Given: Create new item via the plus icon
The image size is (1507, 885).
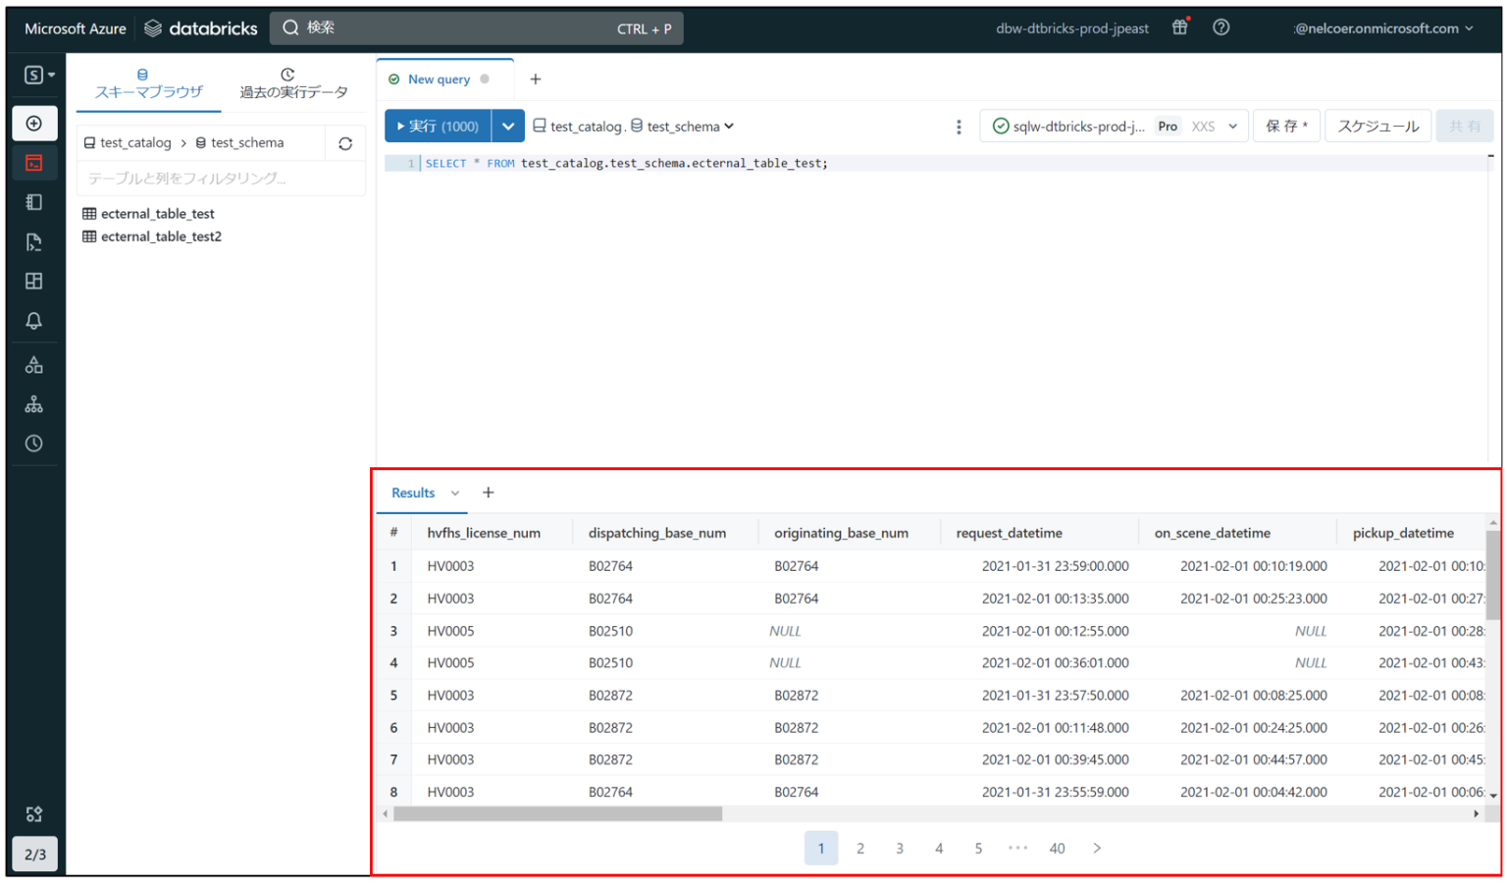Looking at the screenshot, I should click(34, 123).
